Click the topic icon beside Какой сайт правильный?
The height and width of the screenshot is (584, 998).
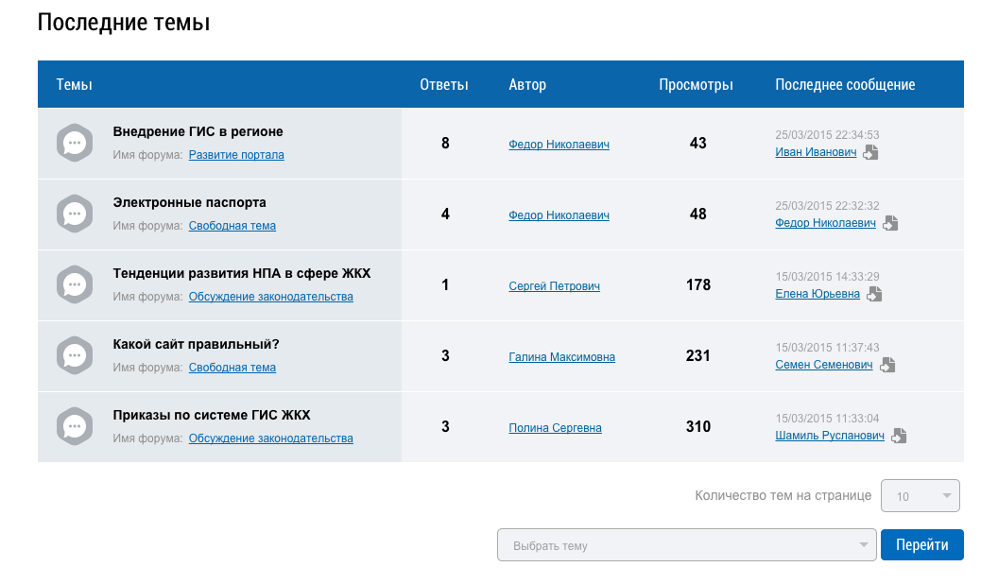75,356
